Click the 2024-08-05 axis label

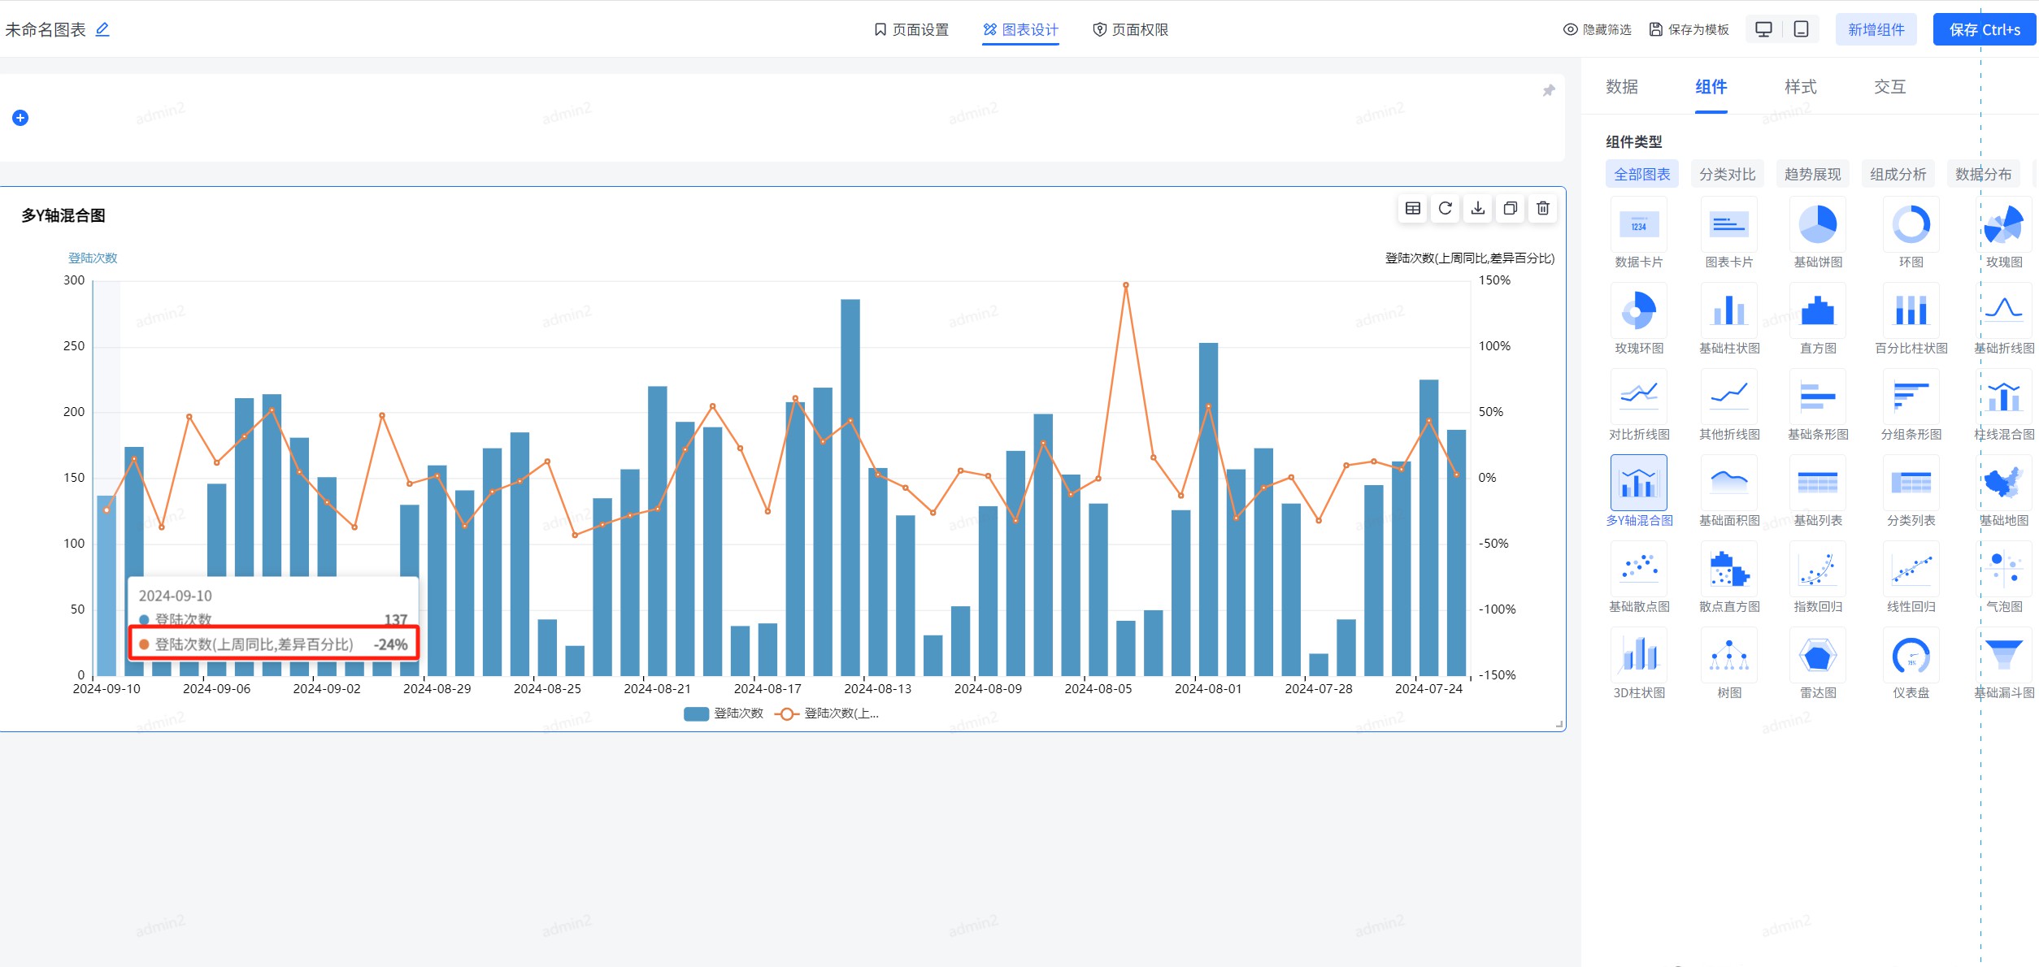(x=1098, y=689)
